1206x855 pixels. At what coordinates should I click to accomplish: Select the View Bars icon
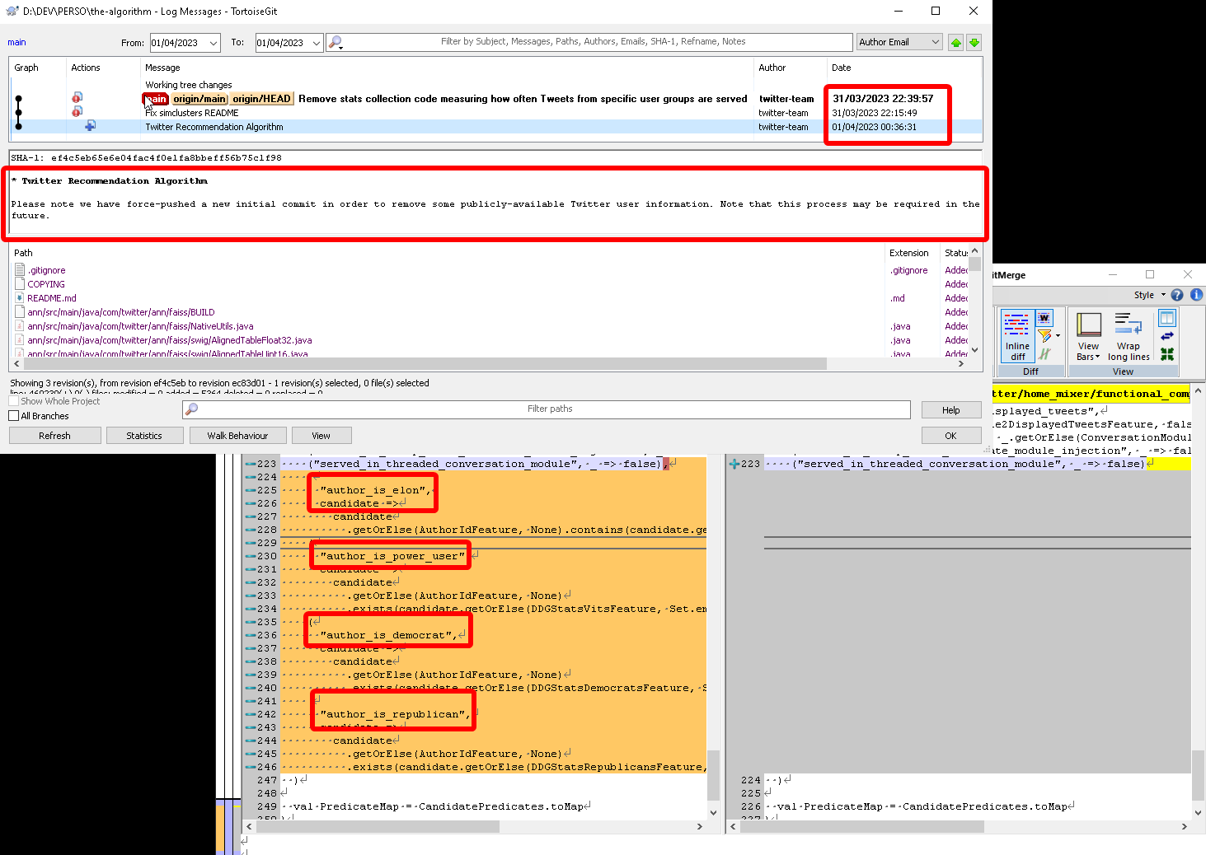1089,325
